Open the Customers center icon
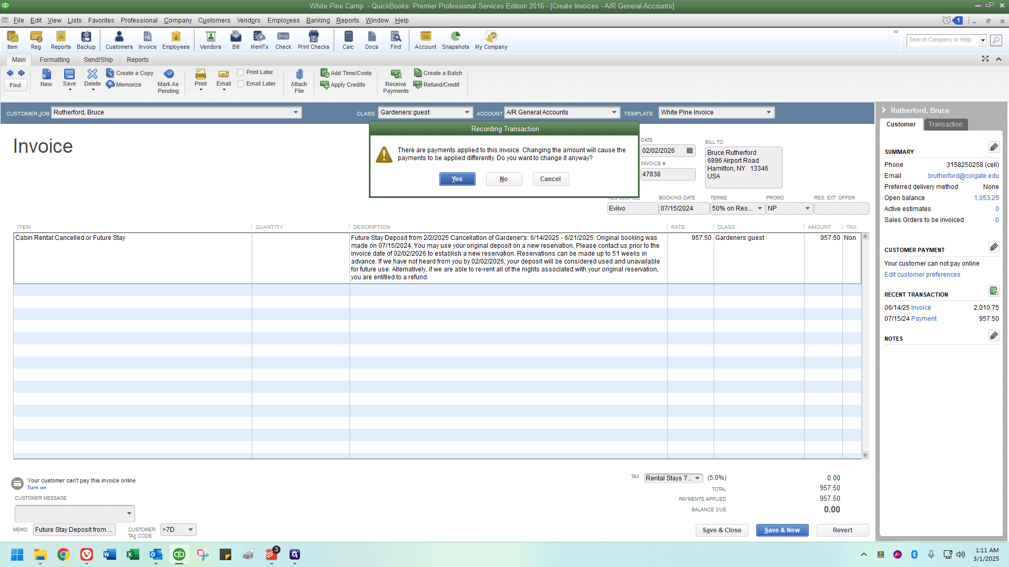The height and width of the screenshot is (567, 1009). (119, 40)
